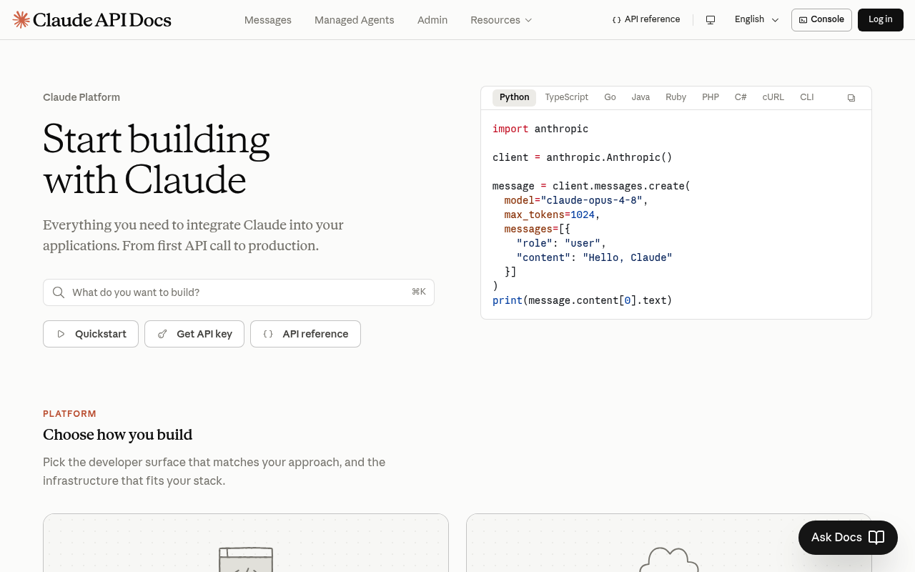The image size is (915, 572).
Task: Click the Quickstart button
Action: point(91,334)
